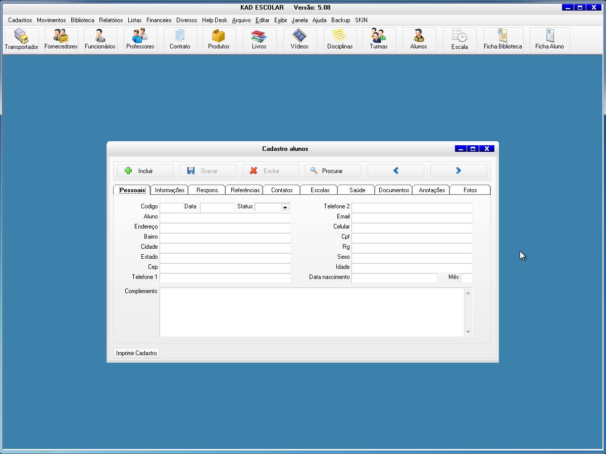This screenshot has width=606, height=454.
Task: Open the Escala schedule icon
Action: (460, 40)
